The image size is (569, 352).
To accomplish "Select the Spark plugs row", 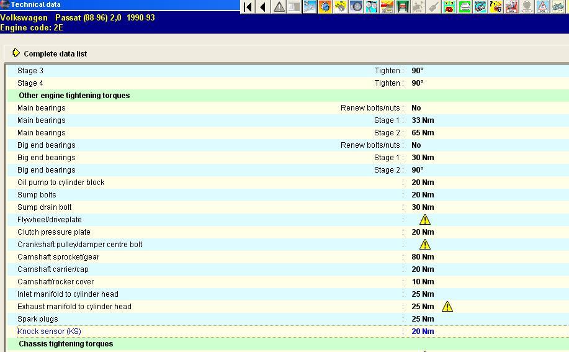I will [37, 319].
